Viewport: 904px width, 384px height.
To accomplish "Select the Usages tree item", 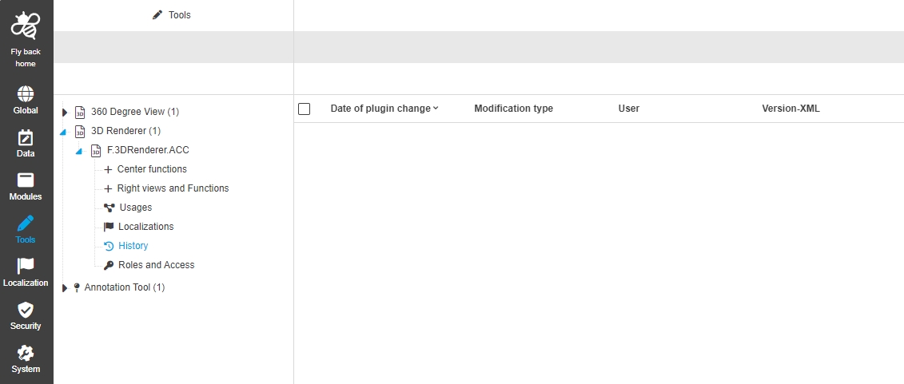I will (x=135, y=208).
